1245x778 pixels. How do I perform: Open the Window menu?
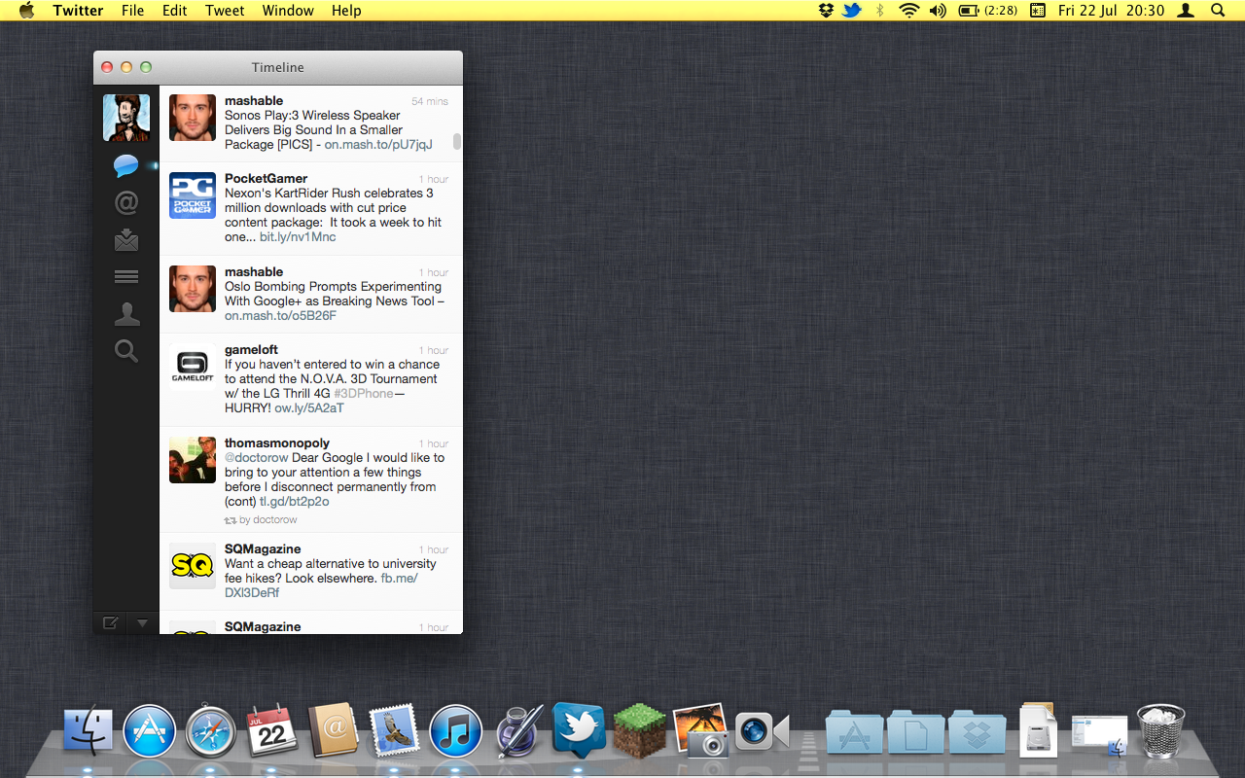click(288, 11)
